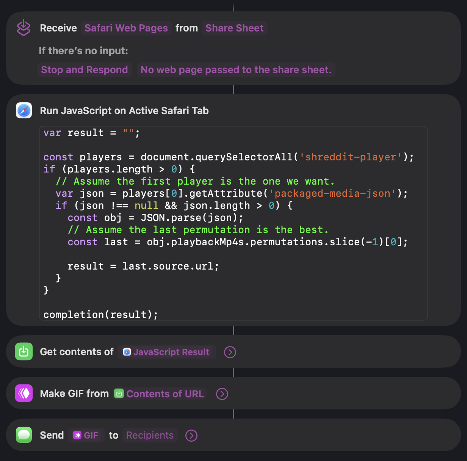Screen dimensions: 467x461
Task: Click the 'Get contents of' action label
Action: point(77,352)
